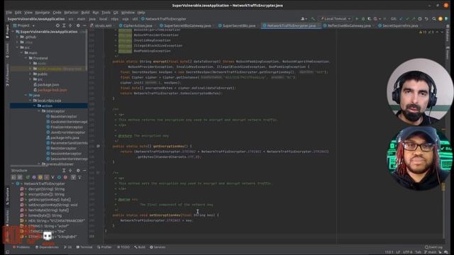Open the Refactor menu
Screen dimensions: 454x255
click(x=71, y=13)
